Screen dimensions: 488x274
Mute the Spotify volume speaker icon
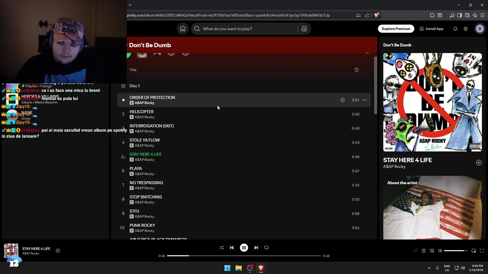pos(440,251)
